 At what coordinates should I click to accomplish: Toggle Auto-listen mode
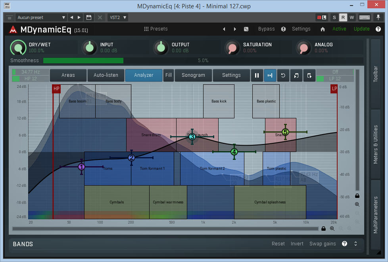pyautogui.click(x=106, y=75)
